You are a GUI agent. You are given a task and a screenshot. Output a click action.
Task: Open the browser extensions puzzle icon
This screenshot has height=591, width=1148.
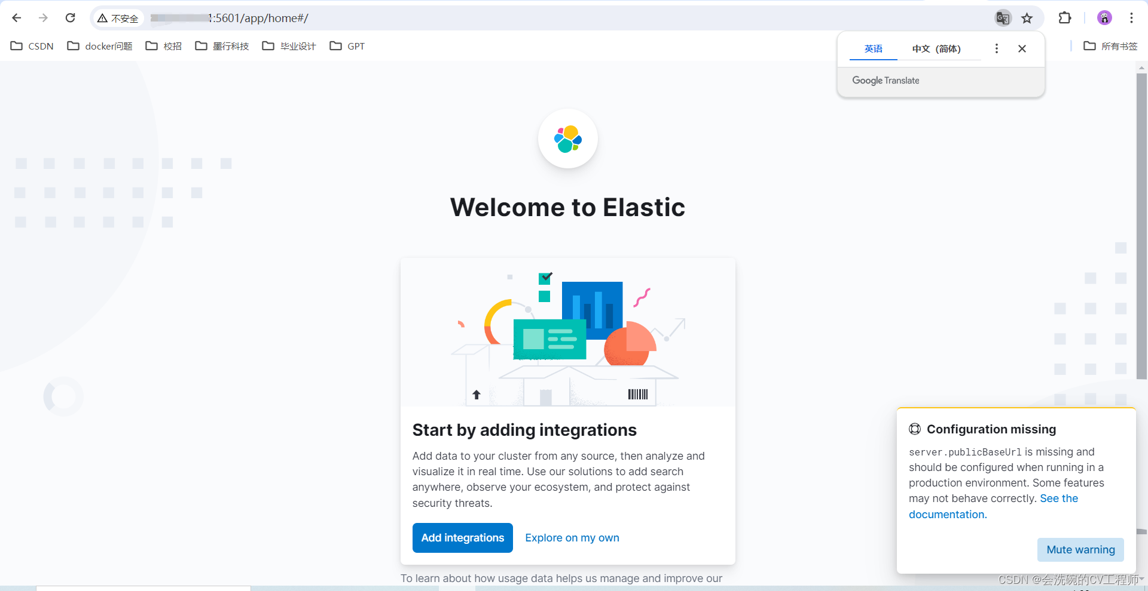click(1065, 18)
